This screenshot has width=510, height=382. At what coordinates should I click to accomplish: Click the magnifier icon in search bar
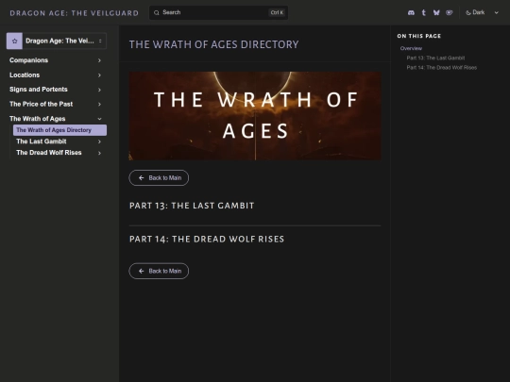click(157, 12)
